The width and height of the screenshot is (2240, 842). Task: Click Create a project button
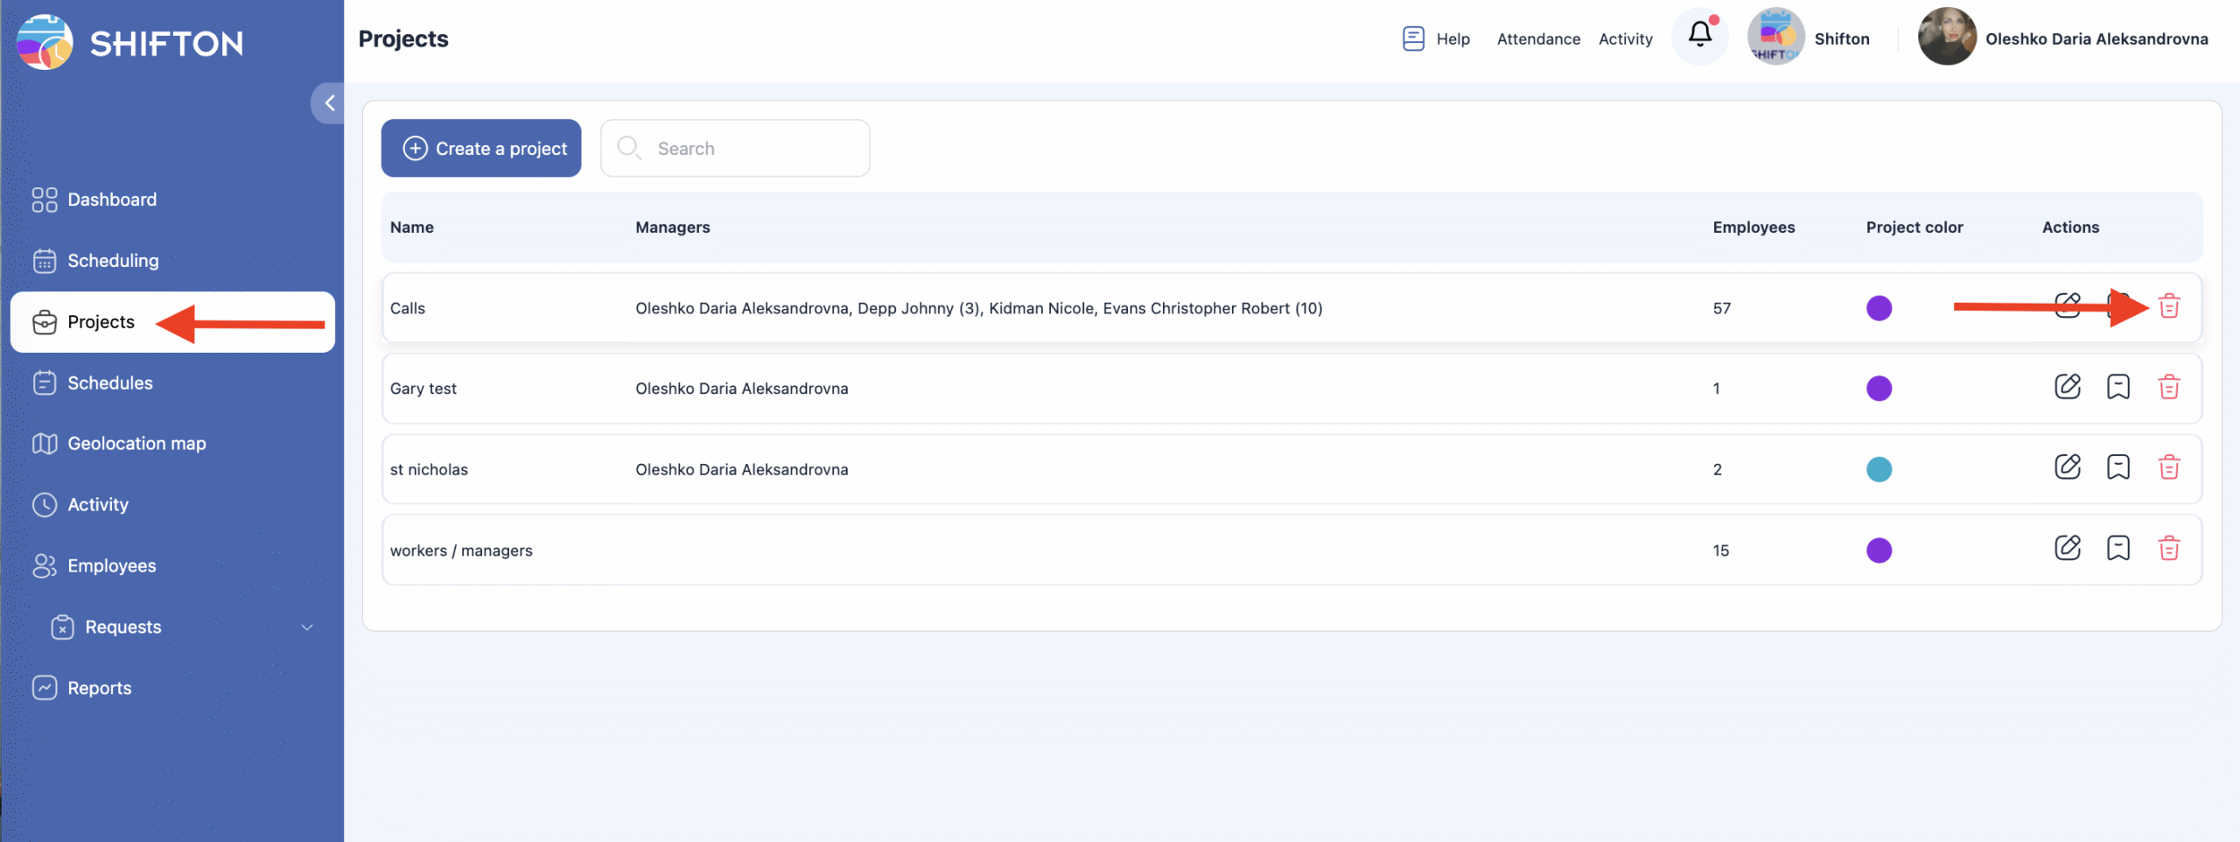point(481,149)
